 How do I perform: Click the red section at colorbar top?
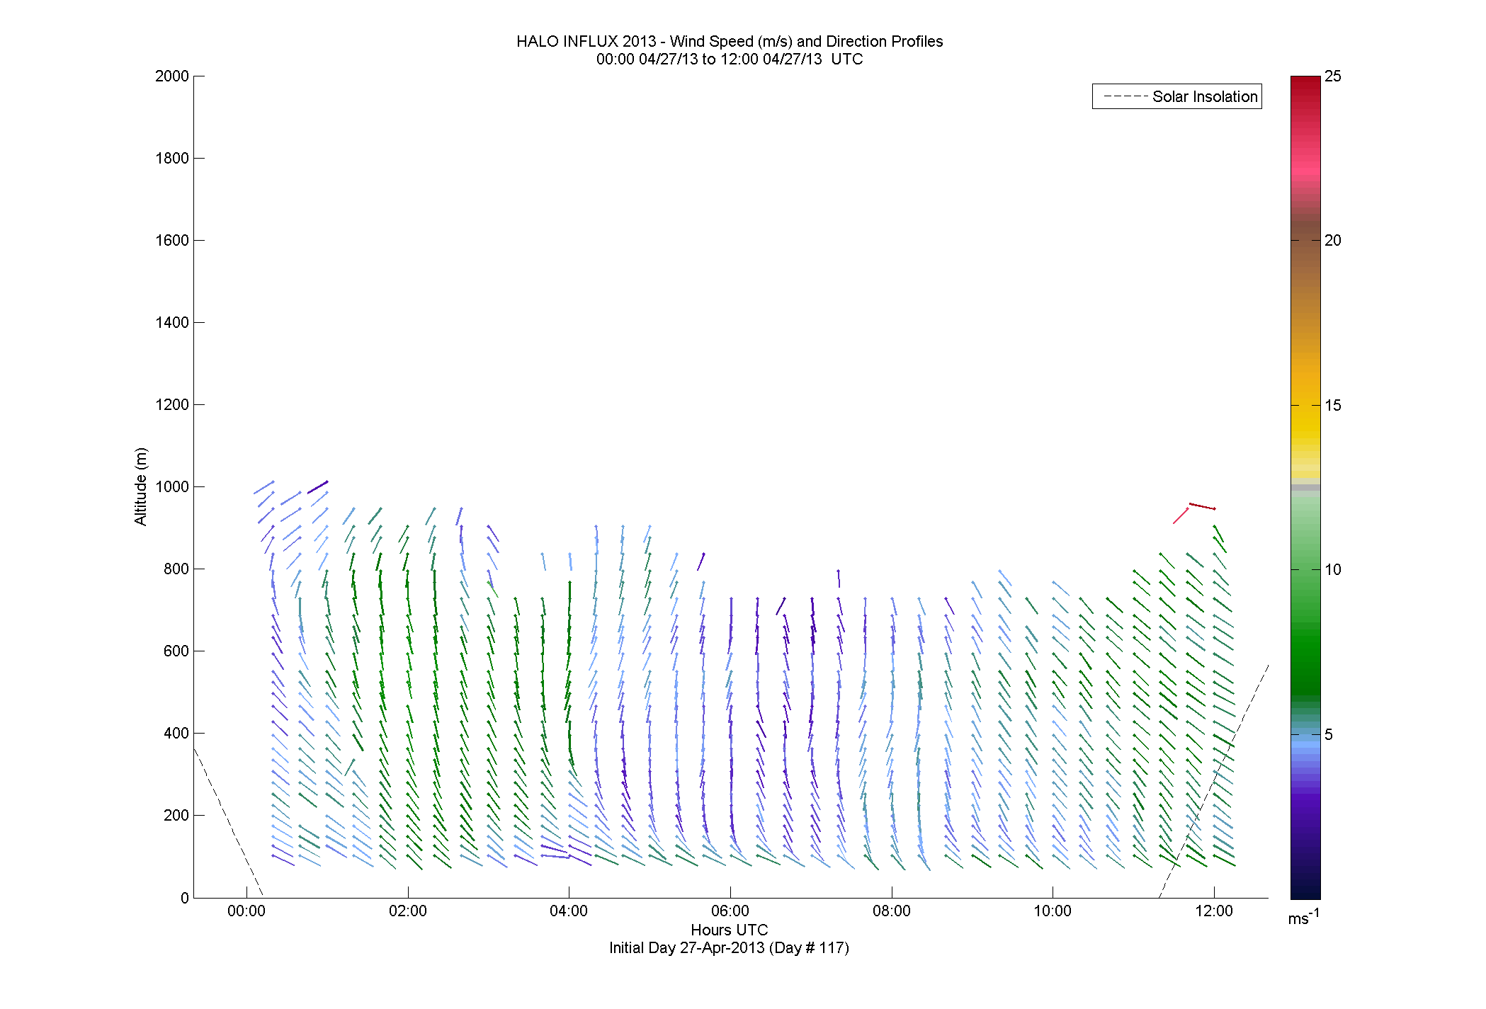[x=1305, y=106]
